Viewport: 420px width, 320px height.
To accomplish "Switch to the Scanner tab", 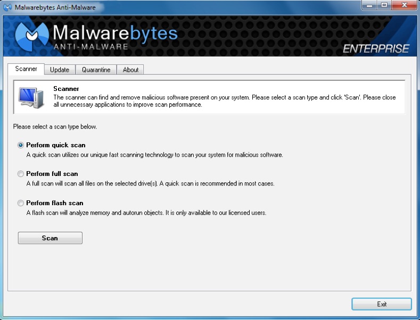I will [26, 69].
